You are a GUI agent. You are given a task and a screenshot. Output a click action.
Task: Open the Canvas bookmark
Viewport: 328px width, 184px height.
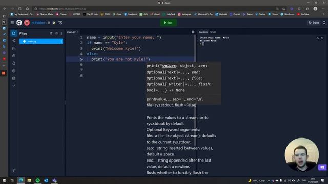click(61, 14)
